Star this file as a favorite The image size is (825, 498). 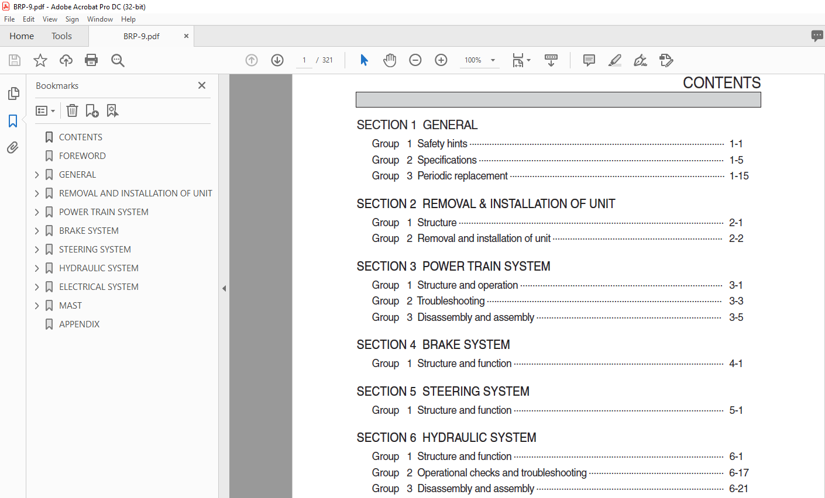[40, 60]
